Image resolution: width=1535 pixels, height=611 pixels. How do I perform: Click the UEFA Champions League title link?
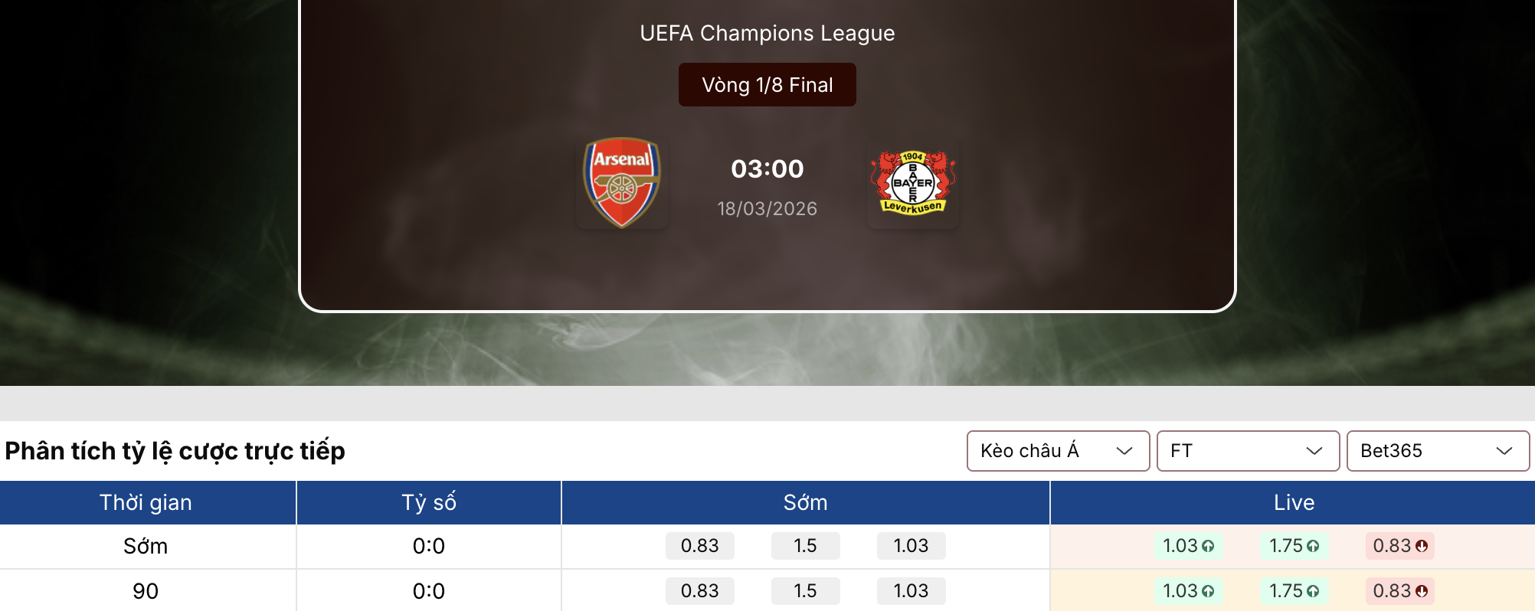click(x=767, y=34)
